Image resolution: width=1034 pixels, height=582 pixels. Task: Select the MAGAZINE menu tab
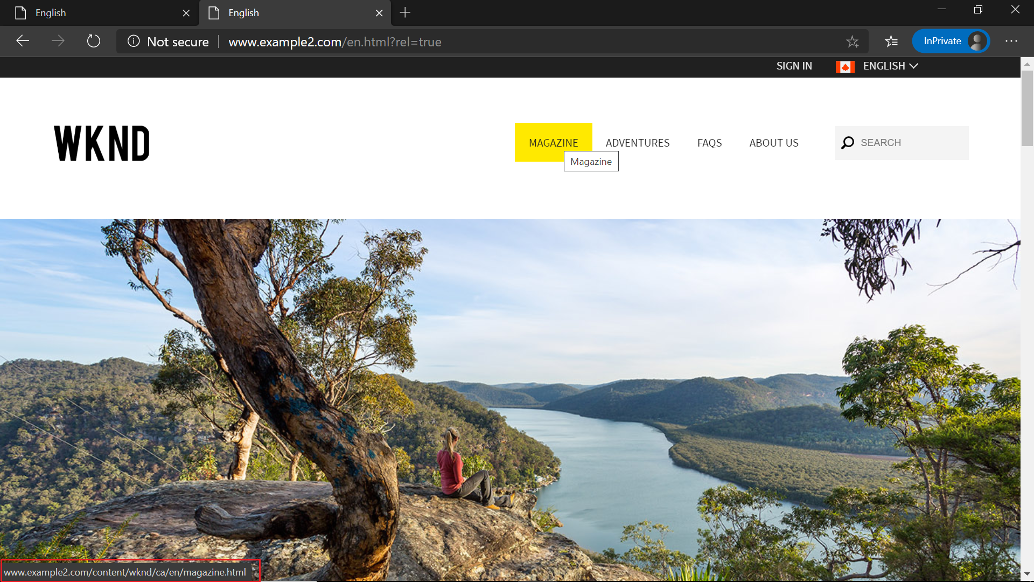553,142
